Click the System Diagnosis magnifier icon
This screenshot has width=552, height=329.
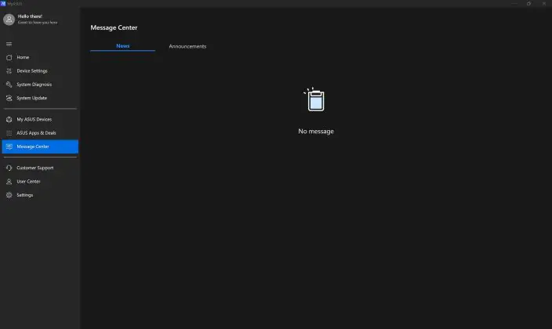click(x=9, y=85)
